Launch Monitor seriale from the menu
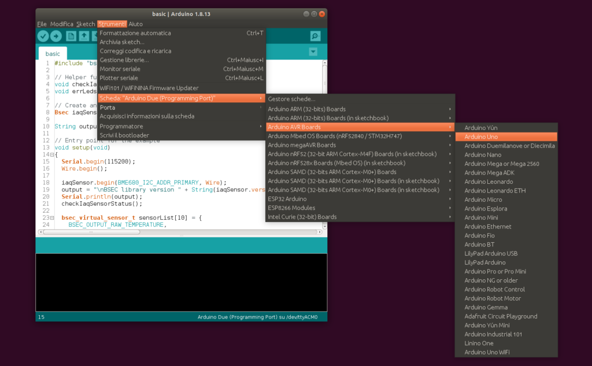The image size is (592, 366). coord(181,69)
